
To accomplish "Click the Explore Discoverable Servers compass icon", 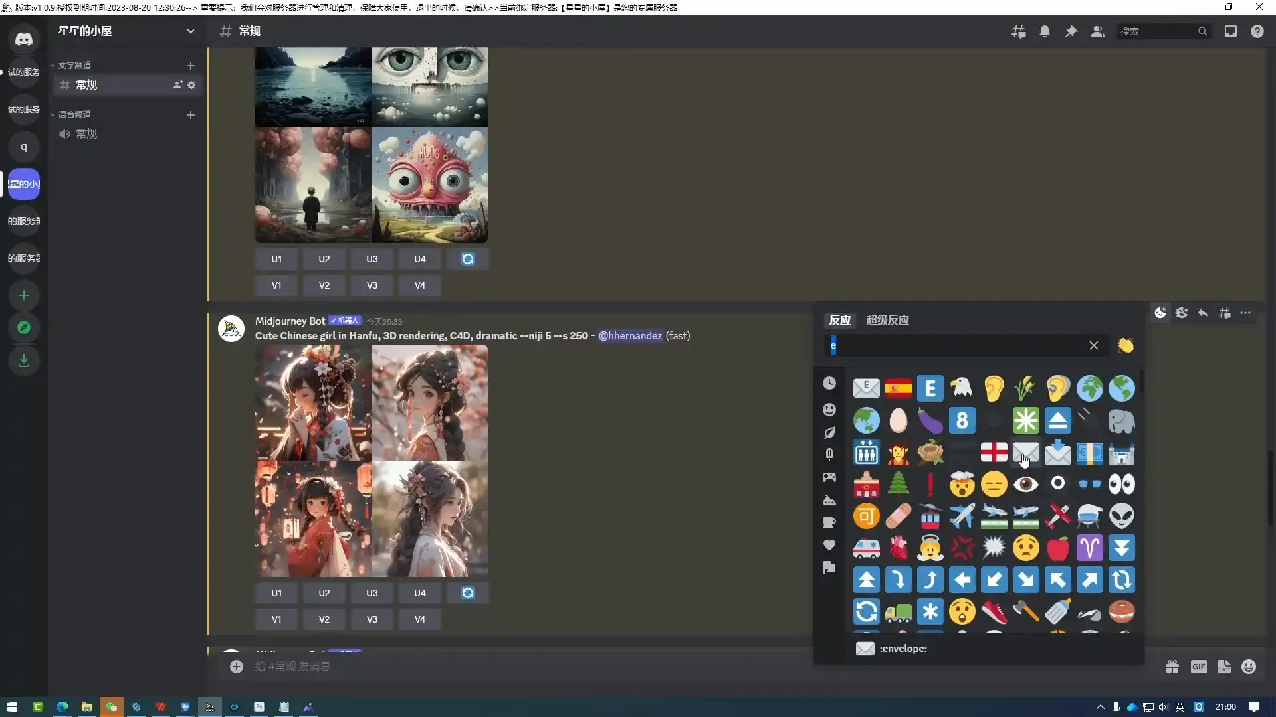I will pyautogui.click(x=24, y=328).
